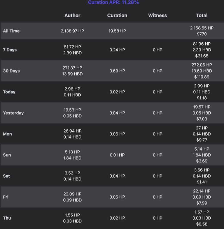Select the Witness column header
Viewport: 224px width, 229px height.
[157, 15]
